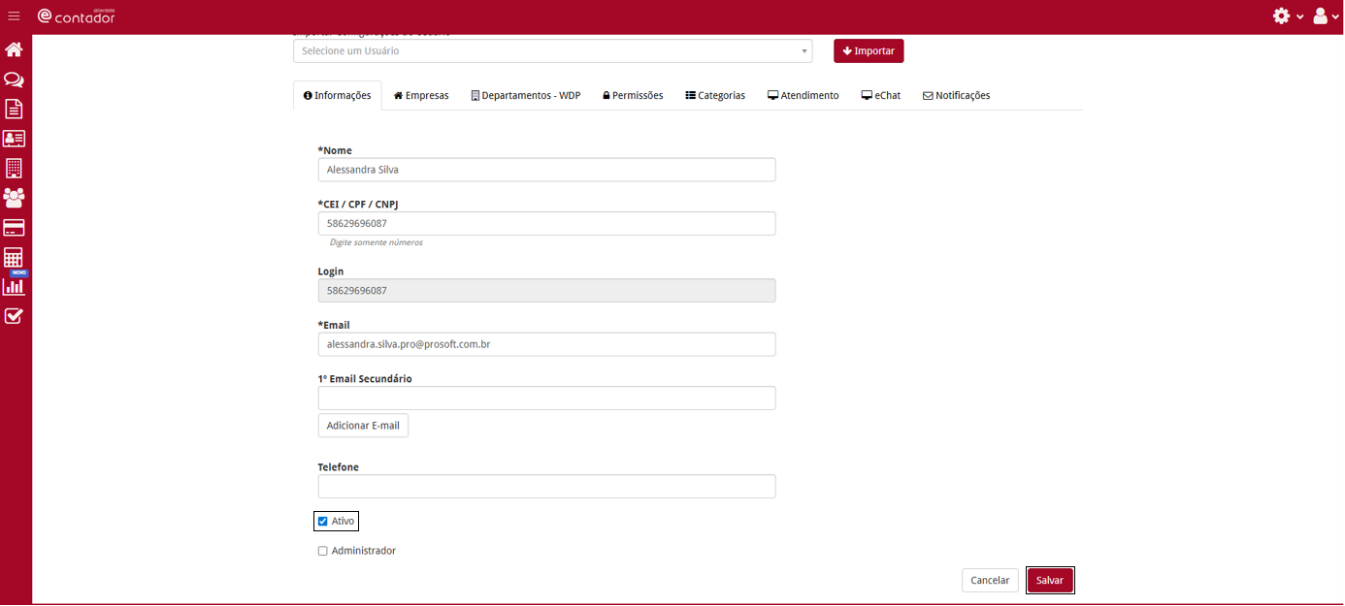1345x606 pixels.
Task: Click Adicionar E-mail button
Action: [x=363, y=426]
